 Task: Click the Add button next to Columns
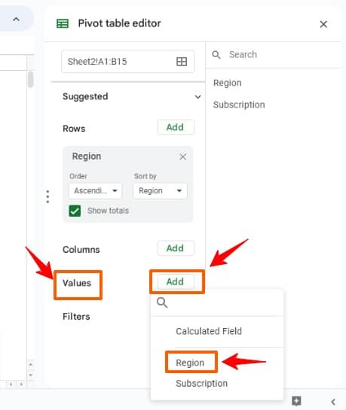pos(176,248)
